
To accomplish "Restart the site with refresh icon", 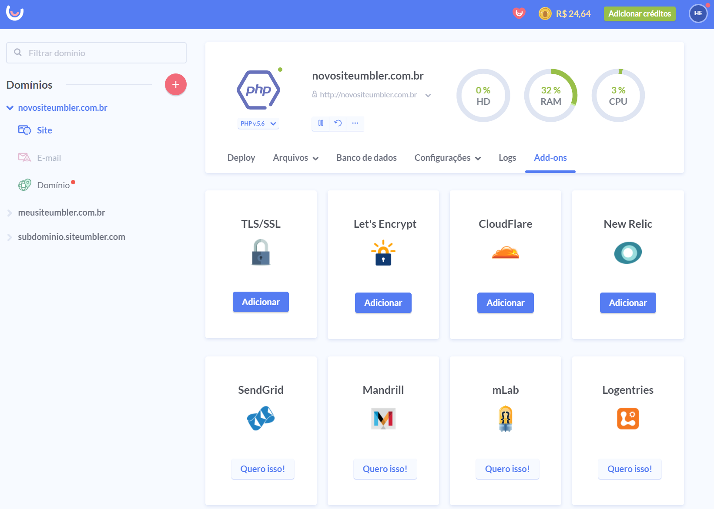I will 338,123.
